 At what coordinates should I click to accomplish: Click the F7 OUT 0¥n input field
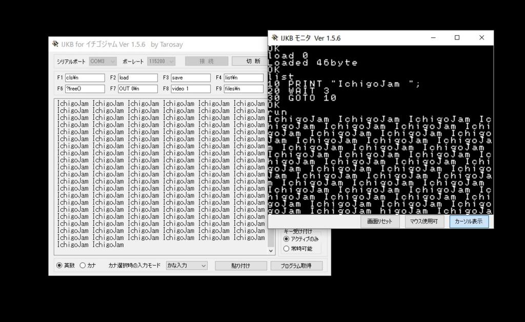(x=137, y=89)
